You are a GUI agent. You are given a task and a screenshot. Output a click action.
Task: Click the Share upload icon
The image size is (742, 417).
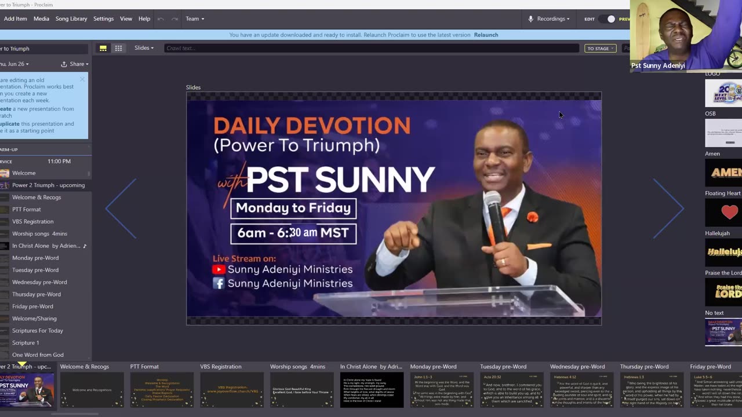point(64,64)
